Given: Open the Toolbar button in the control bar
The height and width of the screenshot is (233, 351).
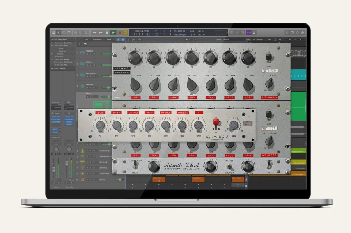Looking at the screenshot, I should pos(69,33).
